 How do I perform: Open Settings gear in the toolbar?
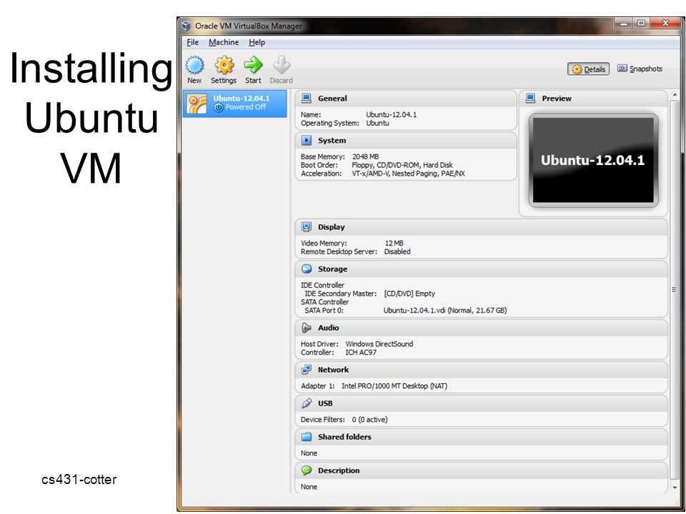(224, 65)
